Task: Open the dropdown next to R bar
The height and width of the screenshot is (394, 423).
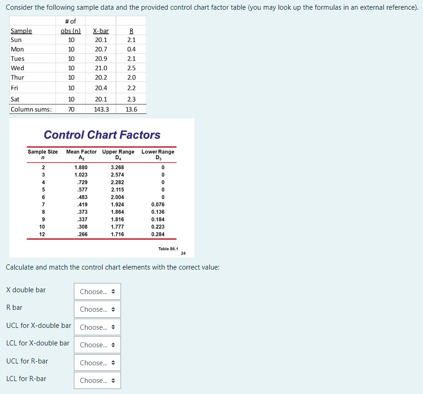Action: coord(97,309)
